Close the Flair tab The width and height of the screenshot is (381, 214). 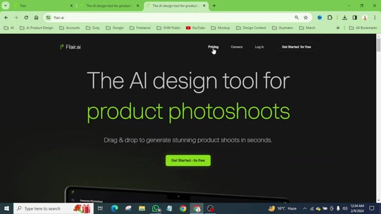pos(71,5)
